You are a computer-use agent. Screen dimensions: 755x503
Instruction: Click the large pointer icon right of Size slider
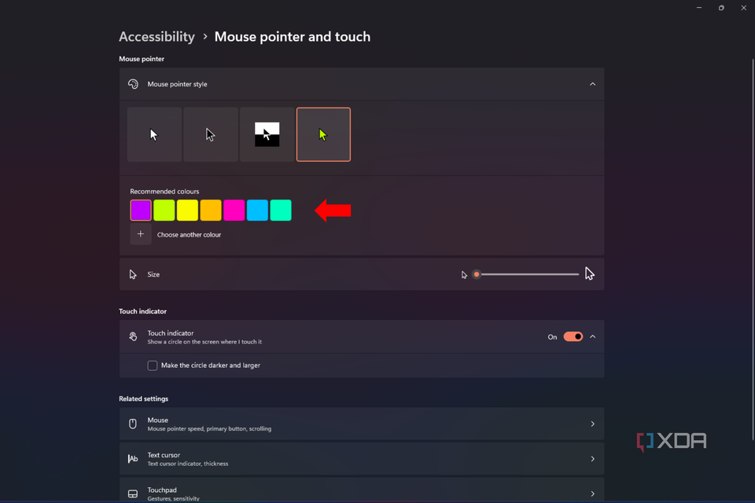[589, 273]
